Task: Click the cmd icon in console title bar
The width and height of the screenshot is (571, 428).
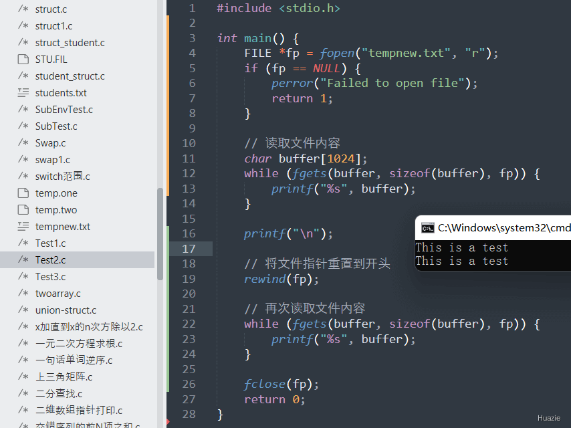Action: 427,228
